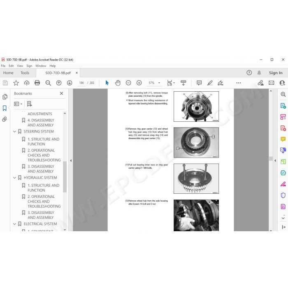Open Hydraulic 2. OPERATIONAL CHECKS bookmark
The height and width of the screenshot is (288, 288).
pos(44,201)
